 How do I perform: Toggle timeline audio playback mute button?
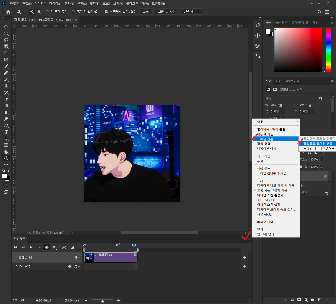coord(47,247)
